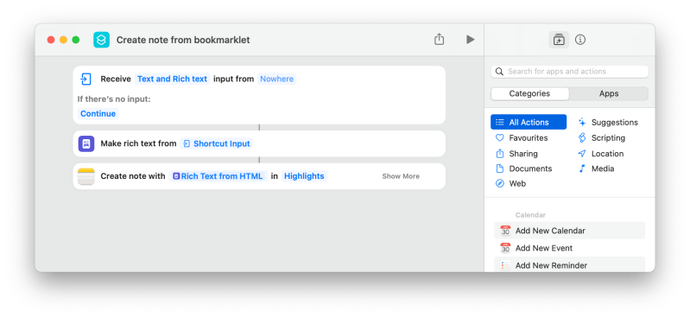The height and width of the screenshot is (318, 690).
Task: Click the search for apps and actions field
Action: pos(569,72)
